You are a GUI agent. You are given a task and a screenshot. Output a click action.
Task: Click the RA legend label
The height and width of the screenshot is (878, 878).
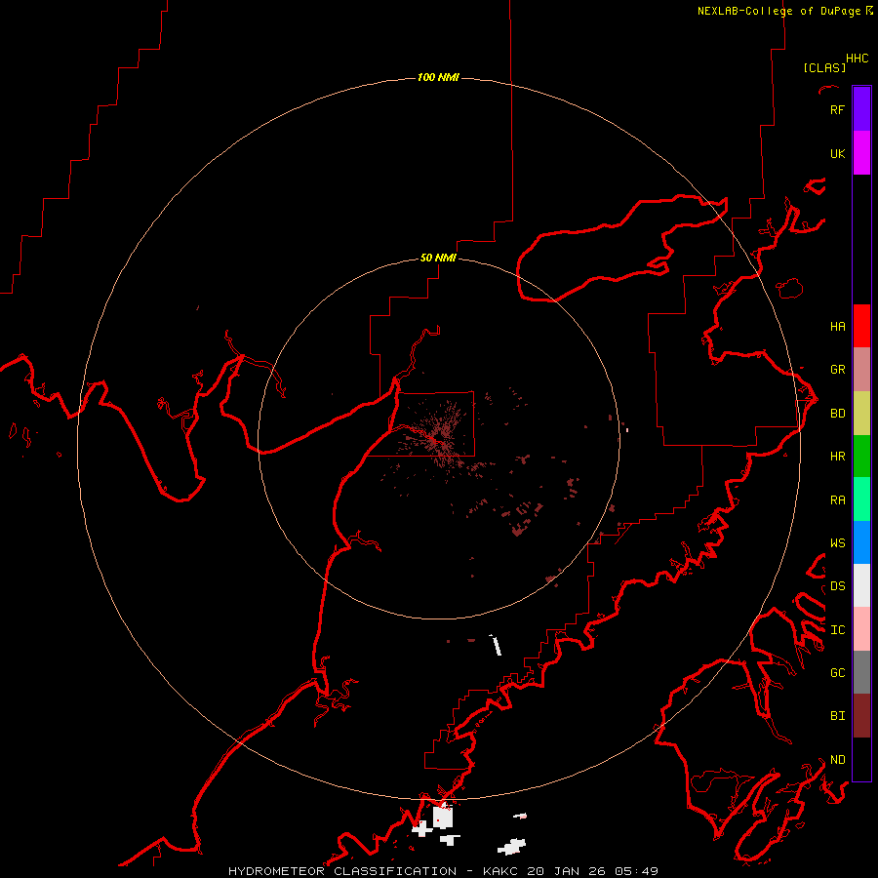[837, 499]
